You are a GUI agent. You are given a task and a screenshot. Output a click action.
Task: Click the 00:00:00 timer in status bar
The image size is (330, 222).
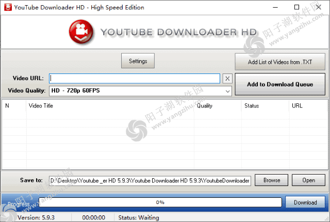pyautogui.click(x=94, y=217)
